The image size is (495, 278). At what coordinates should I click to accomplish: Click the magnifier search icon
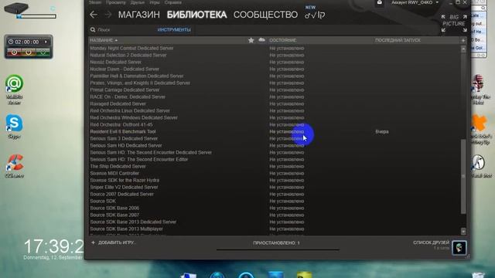[x=93, y=29]
